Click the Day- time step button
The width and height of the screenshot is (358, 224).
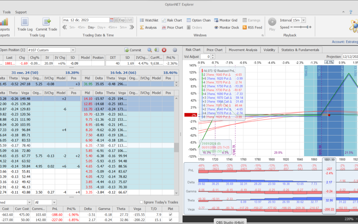point(91,27)
